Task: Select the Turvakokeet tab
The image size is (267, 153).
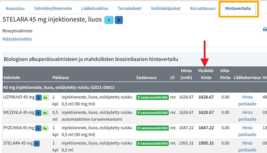Action: (x=130, y=8)
